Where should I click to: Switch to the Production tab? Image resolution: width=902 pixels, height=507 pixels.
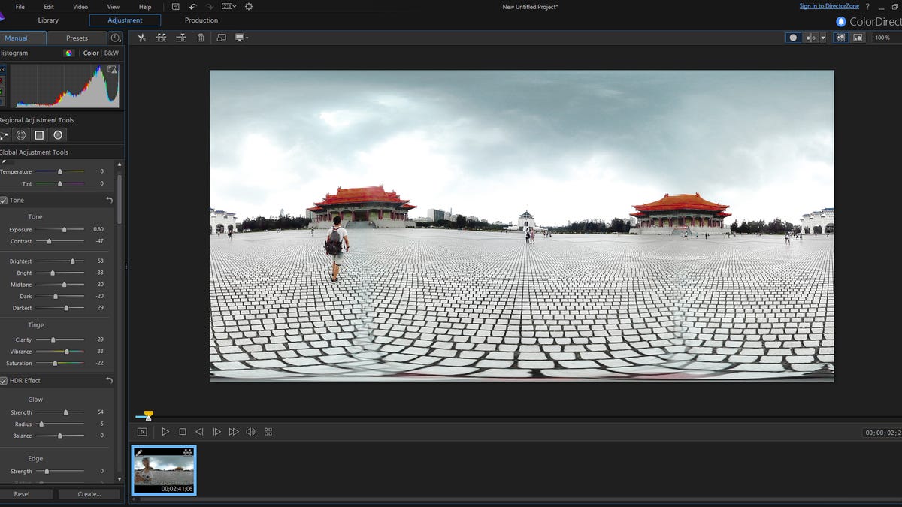point(201,20)
